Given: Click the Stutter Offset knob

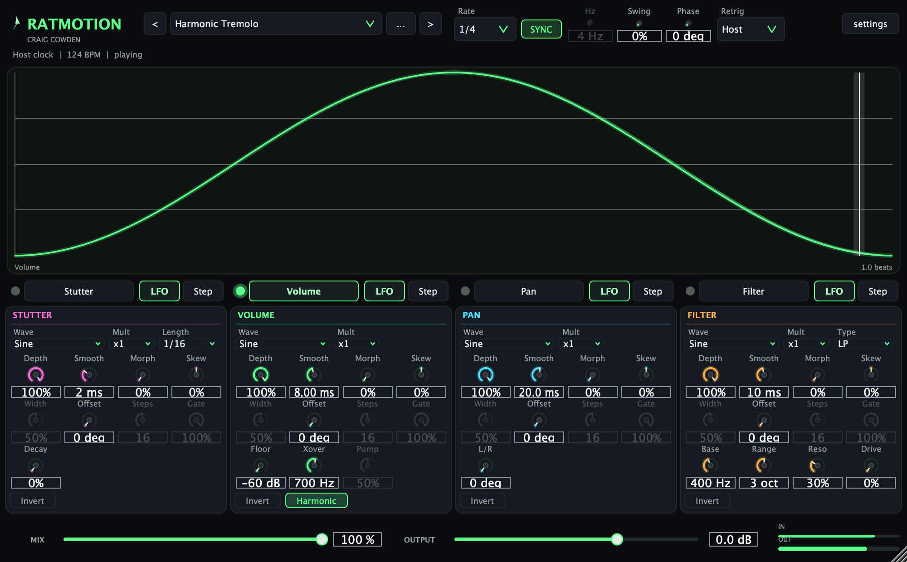Looking at the screenshot, I should 89,420.
